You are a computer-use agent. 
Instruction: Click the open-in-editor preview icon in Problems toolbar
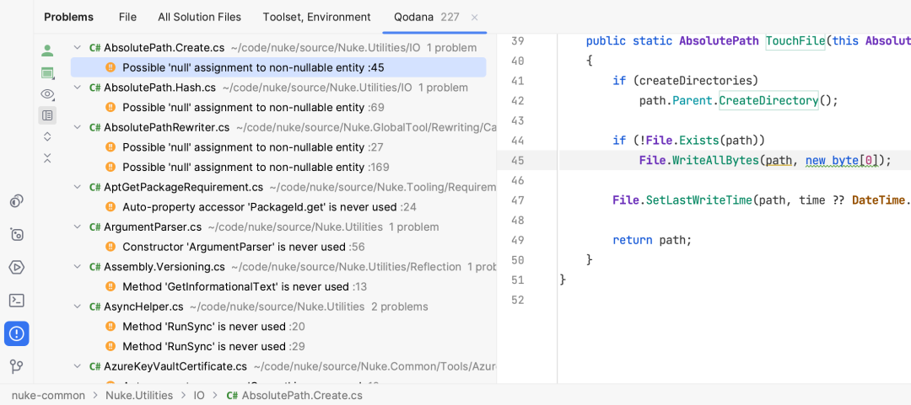point(47,72)
